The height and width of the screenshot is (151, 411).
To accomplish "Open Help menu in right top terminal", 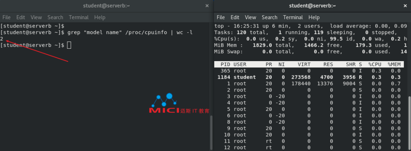I will coord(314,18).
